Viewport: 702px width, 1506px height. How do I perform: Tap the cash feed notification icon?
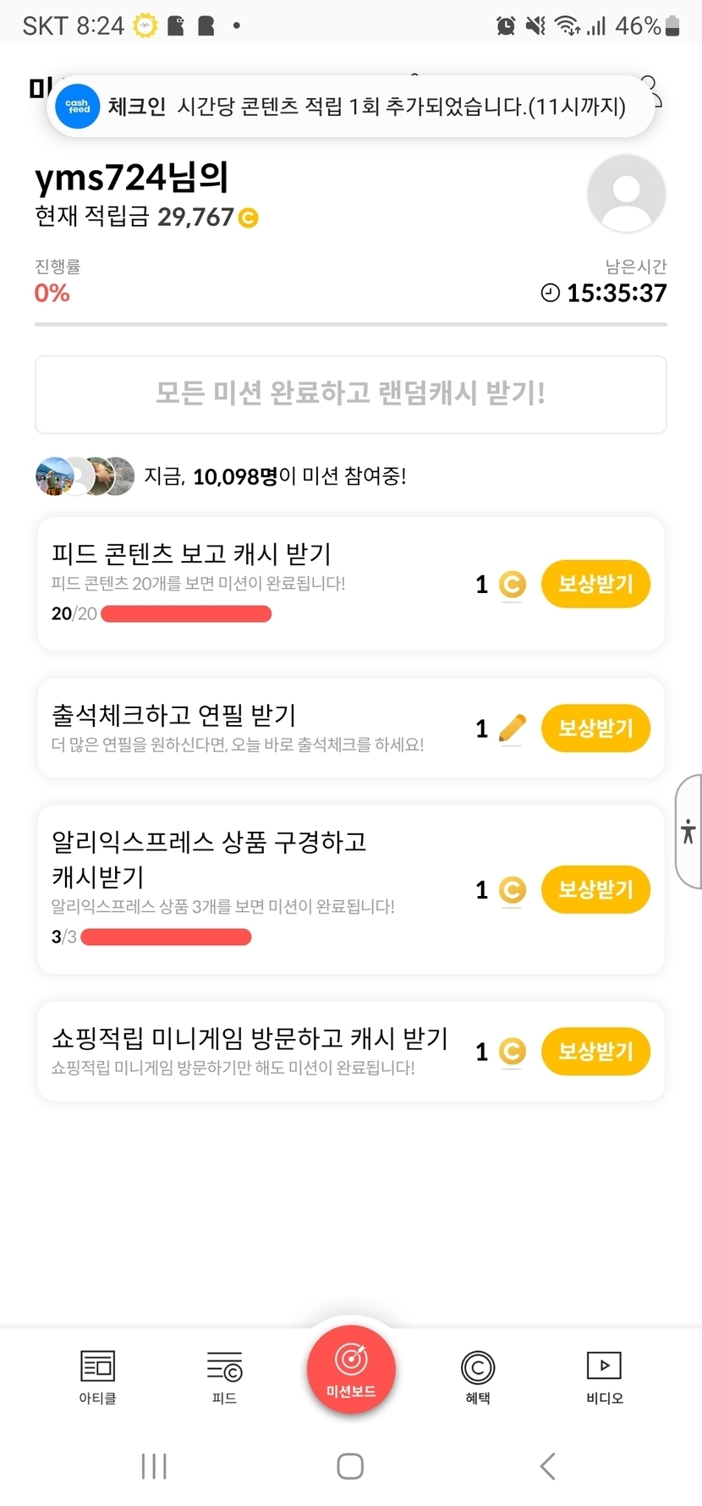coord(78,107)
